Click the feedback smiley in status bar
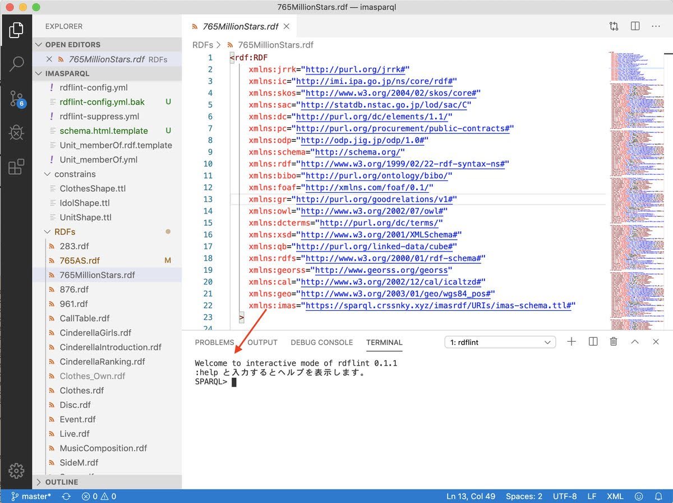The width and height of the screenshot is (673, 503). pos(639,496)
